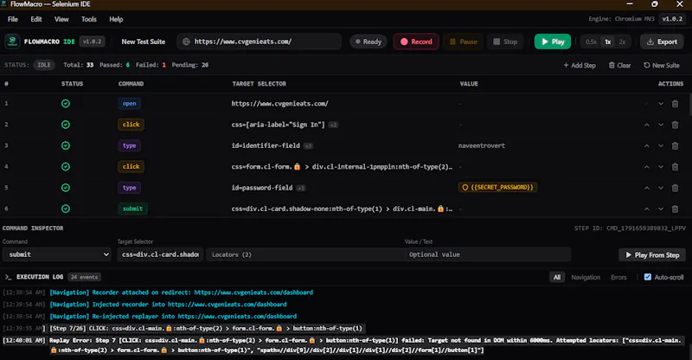Open the Tools menu
Viewport: 692px width, 360px height.
(89, 19)
